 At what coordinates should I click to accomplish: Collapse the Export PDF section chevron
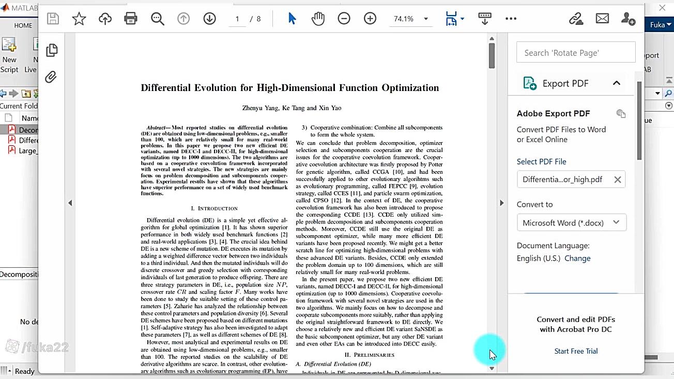coord(617,83)
